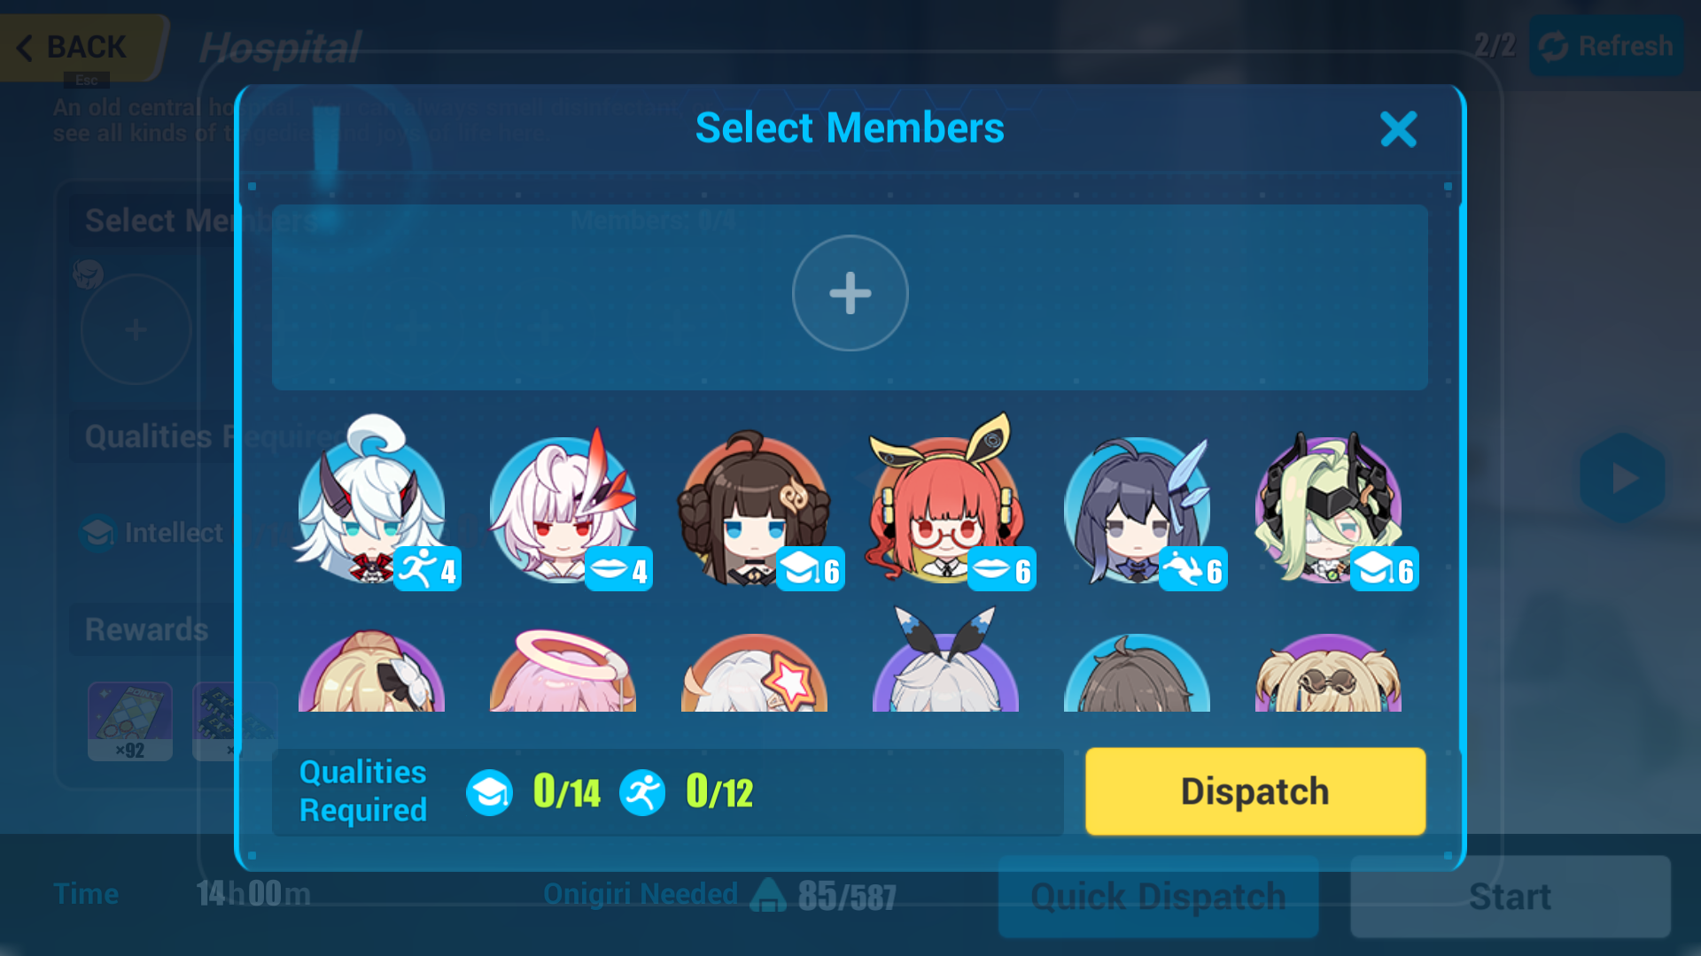
Task: Close the Select Members dialog
Action: [x=1399, y=129]
